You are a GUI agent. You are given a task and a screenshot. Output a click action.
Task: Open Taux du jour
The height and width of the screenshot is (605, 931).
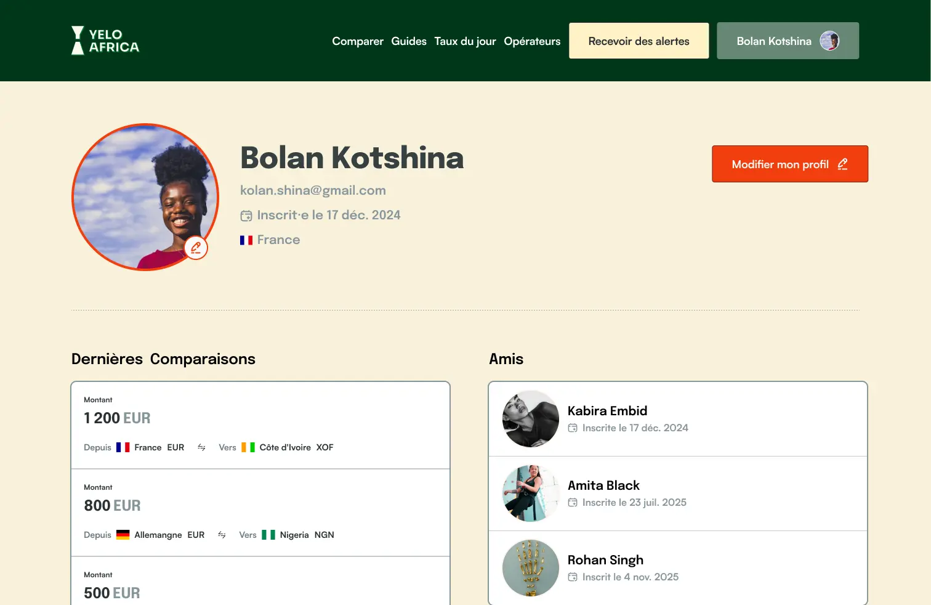coord(465,41)
